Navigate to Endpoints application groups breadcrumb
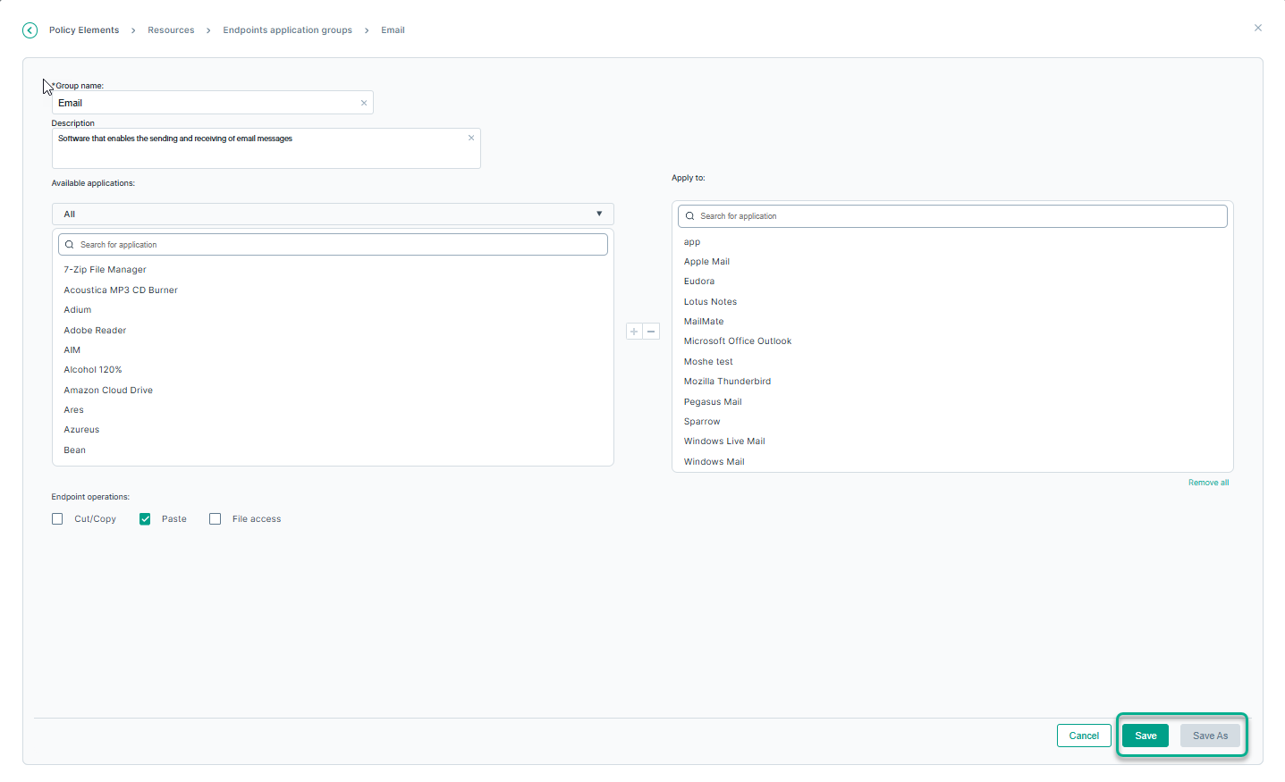This screenshot has height=782, width=1285. [x=287, y=30]
